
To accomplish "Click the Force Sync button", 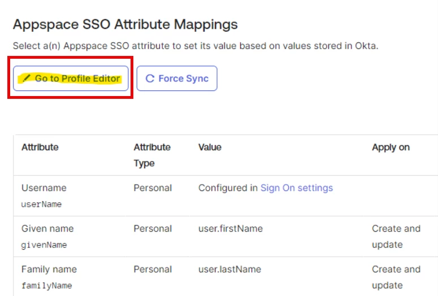I will pos(177,79).
